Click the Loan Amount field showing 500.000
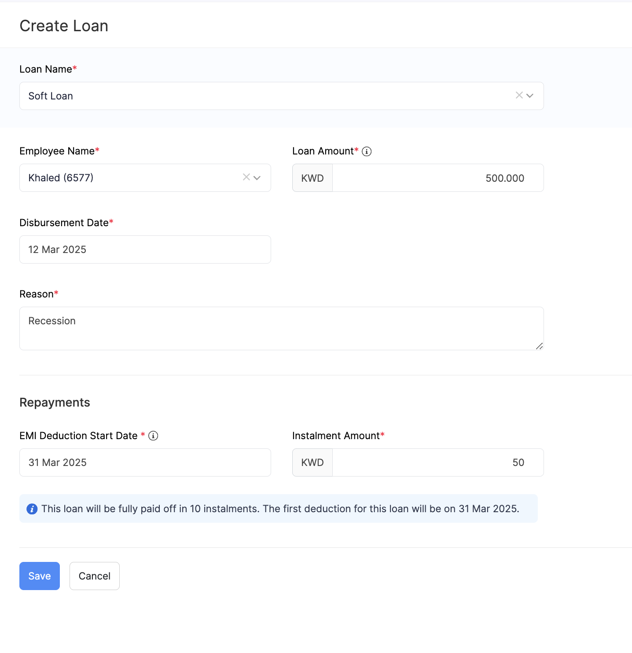Screen dimensions: 632x653 point(437,178)
